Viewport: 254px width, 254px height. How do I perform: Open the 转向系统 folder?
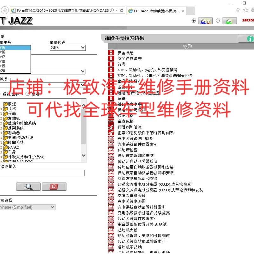point(13,143)
